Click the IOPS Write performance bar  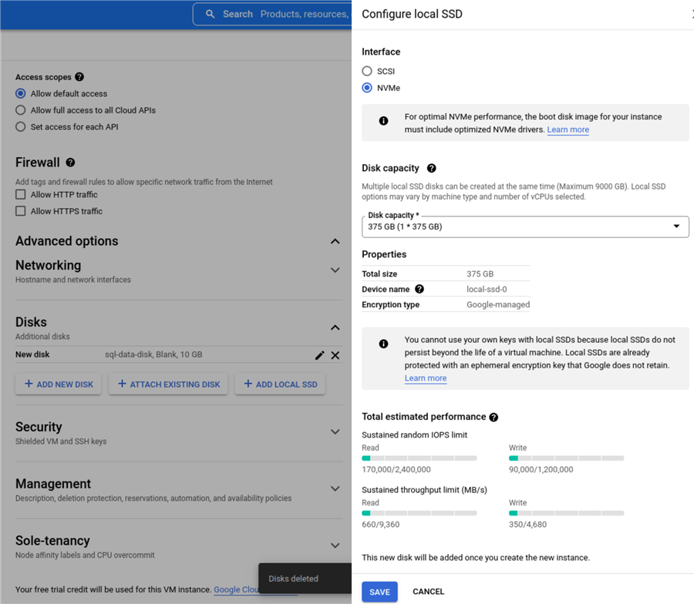tap(566, 458)
